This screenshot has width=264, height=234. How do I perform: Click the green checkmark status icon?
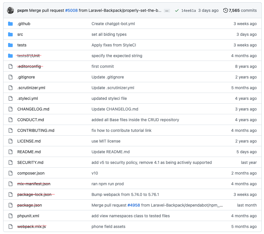click(x=177, y=10)
